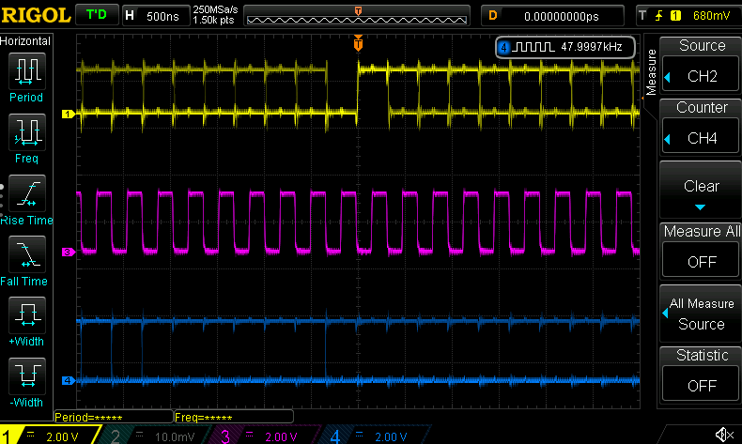
Task: Click the orange trigger position marker
Action: coord(358,43)
